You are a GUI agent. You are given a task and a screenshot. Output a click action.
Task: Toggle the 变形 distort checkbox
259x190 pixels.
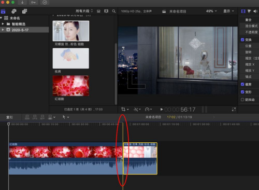point(242,92)
